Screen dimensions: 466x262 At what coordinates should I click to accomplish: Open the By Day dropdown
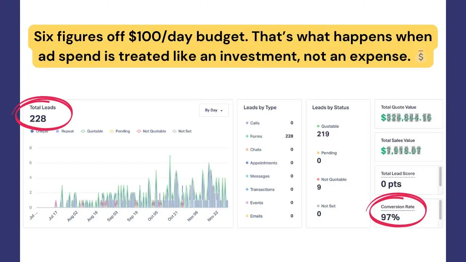(x=214, y=110)
